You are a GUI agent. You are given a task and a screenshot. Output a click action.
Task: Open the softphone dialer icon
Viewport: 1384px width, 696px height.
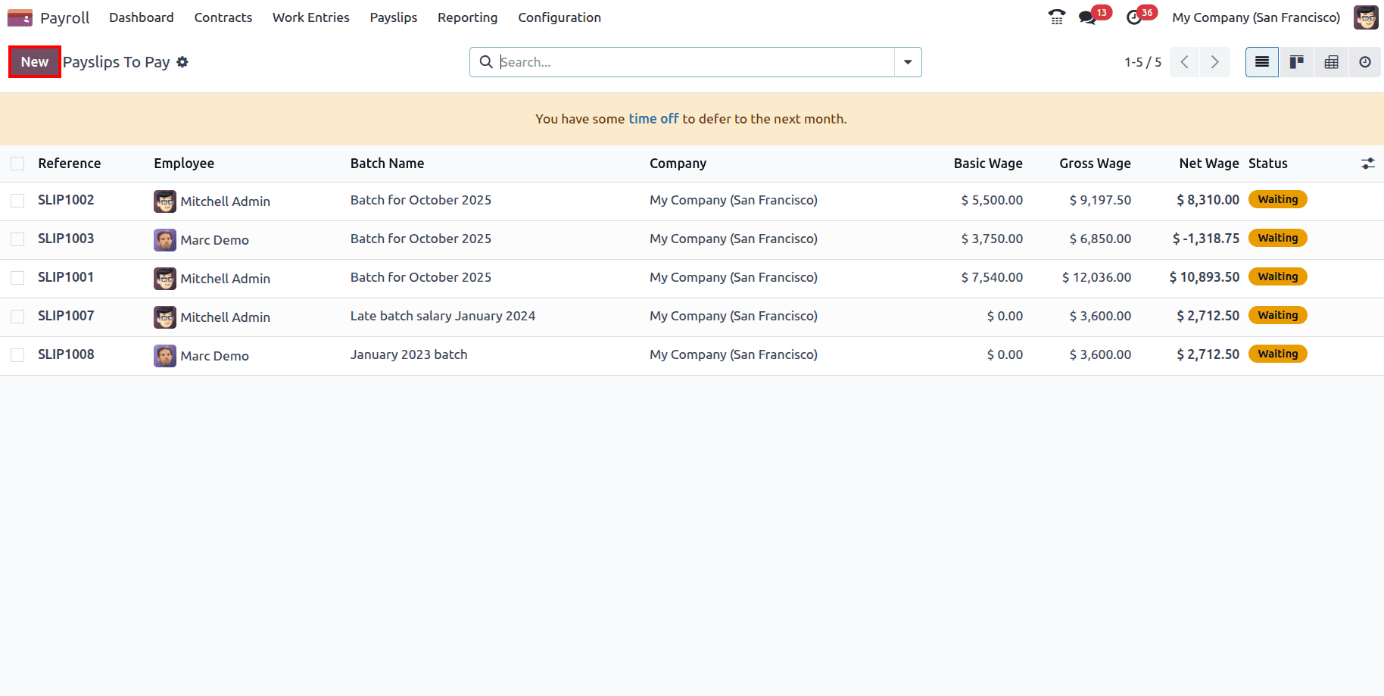[1056, 17]
